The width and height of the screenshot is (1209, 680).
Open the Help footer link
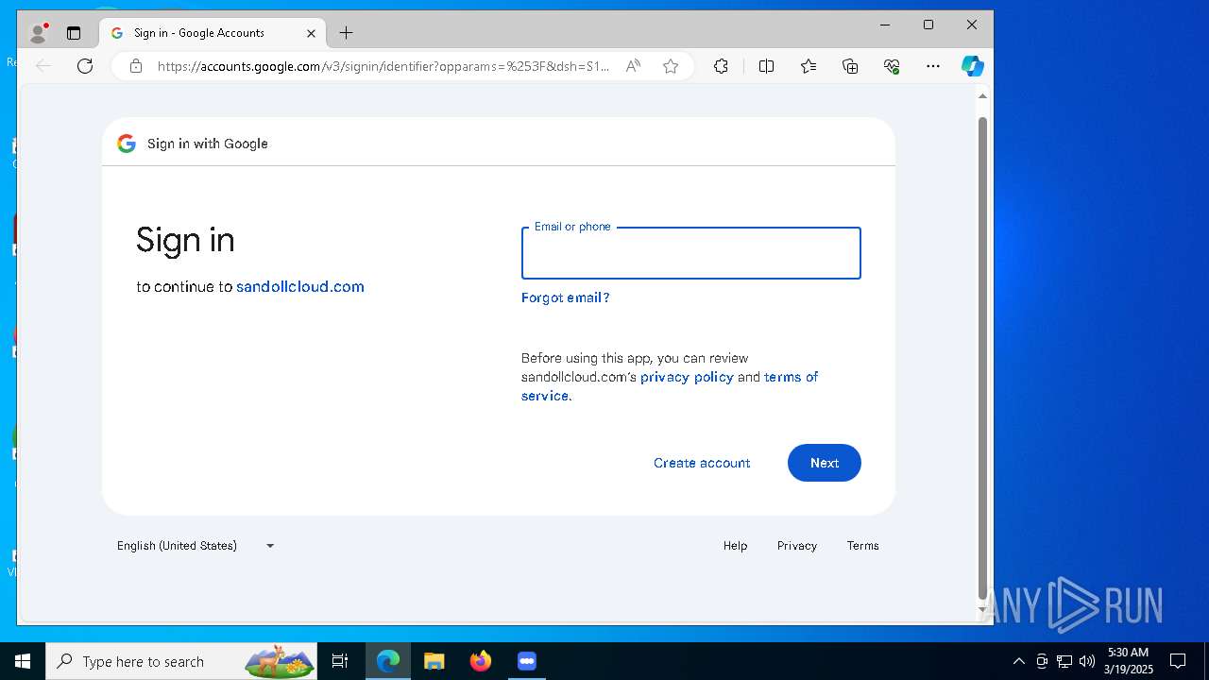coord(735,546)
